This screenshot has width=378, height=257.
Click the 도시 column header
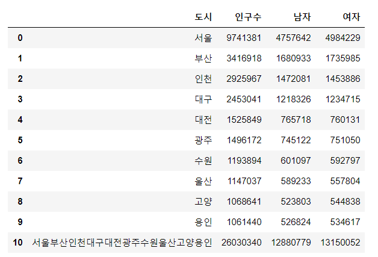click(203, 17)
